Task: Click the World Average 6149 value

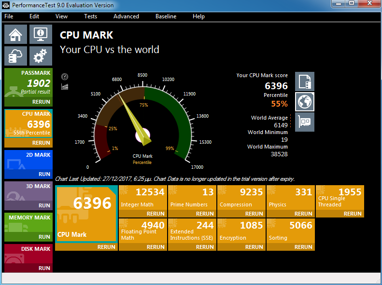Action: click(x=281, y=125)
